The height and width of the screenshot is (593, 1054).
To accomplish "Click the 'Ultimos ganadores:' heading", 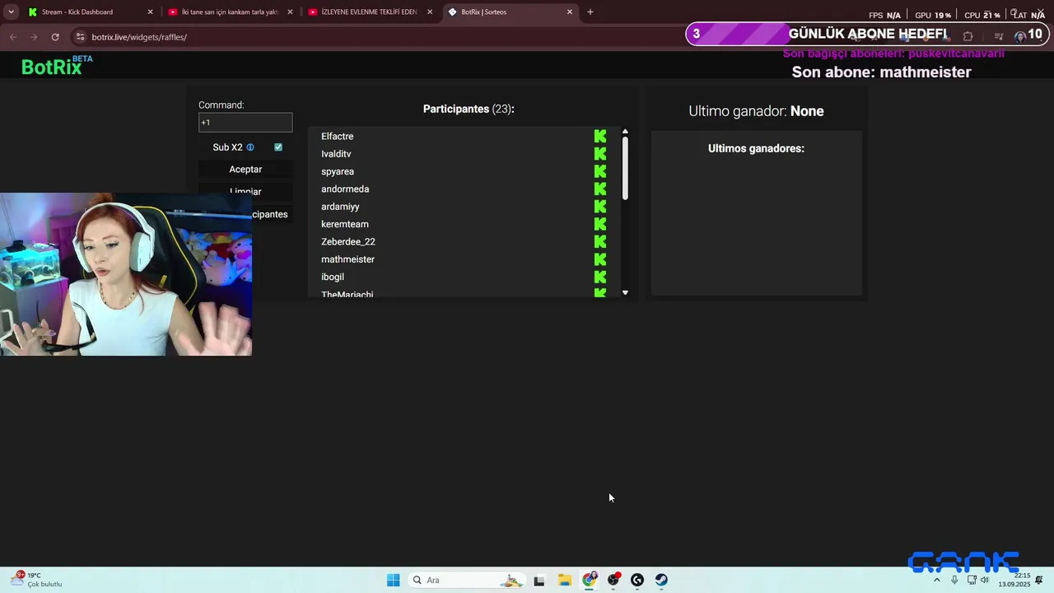I will coord(756,148).
